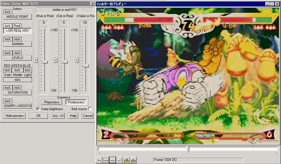Toggle lock above s OR REAL HSV
The height and width of the screenshot is (164, 281).
click(7, 26)
